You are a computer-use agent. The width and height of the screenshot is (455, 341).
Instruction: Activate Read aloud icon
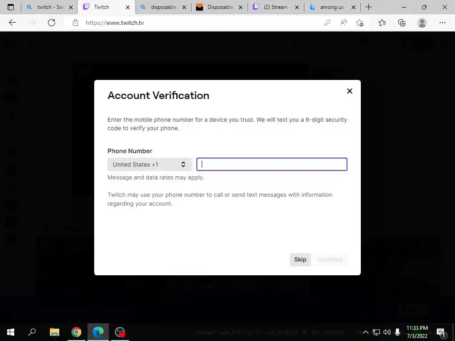pyautogui.click(x=343, y=23)
